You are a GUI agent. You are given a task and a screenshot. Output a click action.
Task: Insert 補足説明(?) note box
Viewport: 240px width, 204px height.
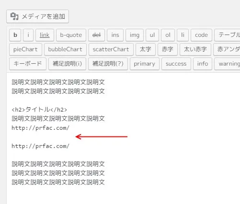(x=108, y=64)
